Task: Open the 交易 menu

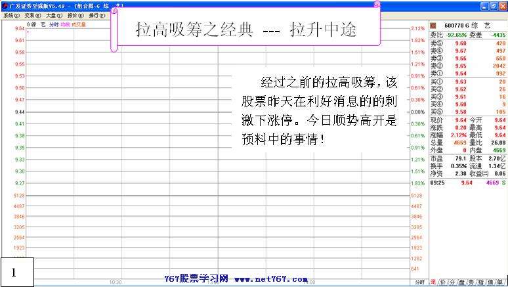Action: [x=32, y=14]
